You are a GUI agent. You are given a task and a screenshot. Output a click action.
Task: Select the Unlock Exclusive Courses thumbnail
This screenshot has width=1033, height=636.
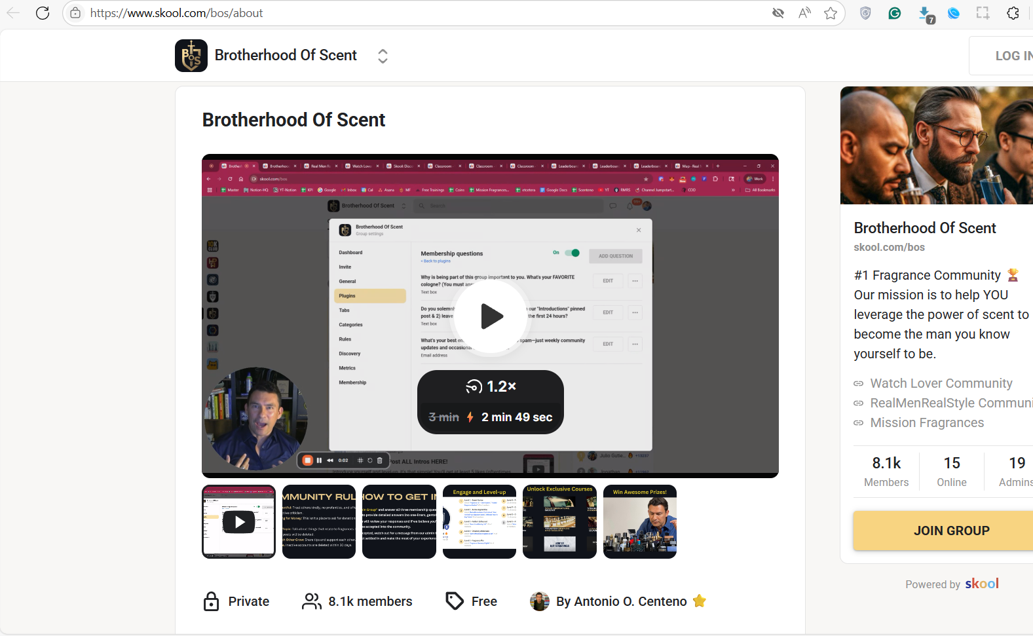tap(559, 522)
